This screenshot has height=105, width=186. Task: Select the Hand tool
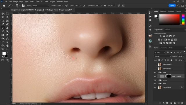pos(7,45)
